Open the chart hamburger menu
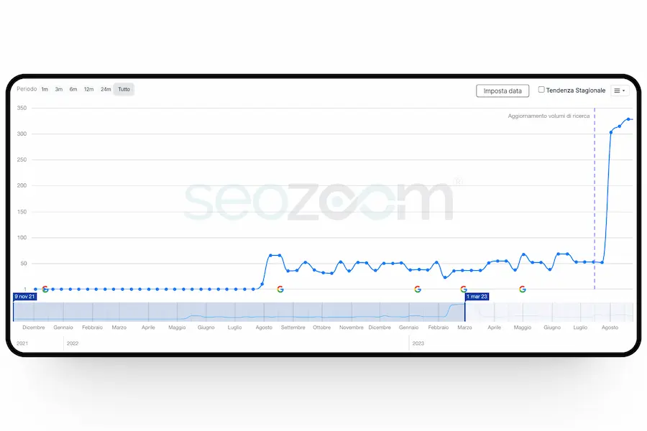The height and width of the screenshot is (431, 647). click(x=619, y=91)
